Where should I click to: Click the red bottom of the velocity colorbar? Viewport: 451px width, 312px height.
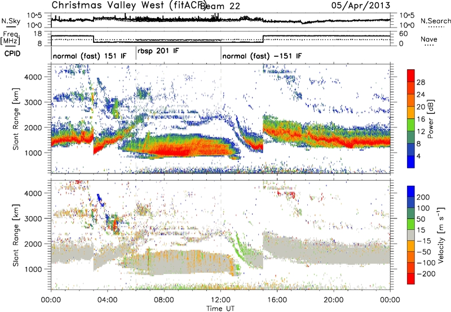(x=411, y=279)
